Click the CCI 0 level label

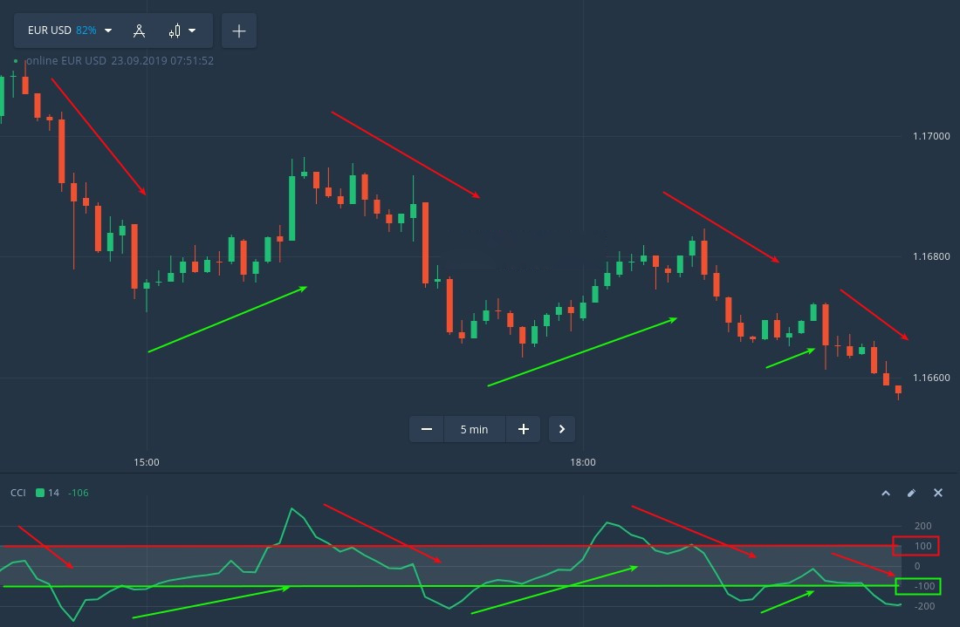point(917,567)
